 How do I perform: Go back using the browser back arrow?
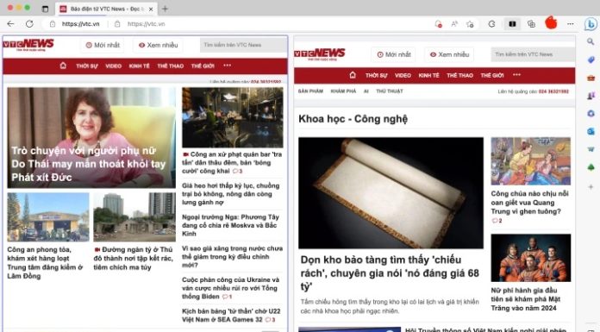(x=10, y=24)
